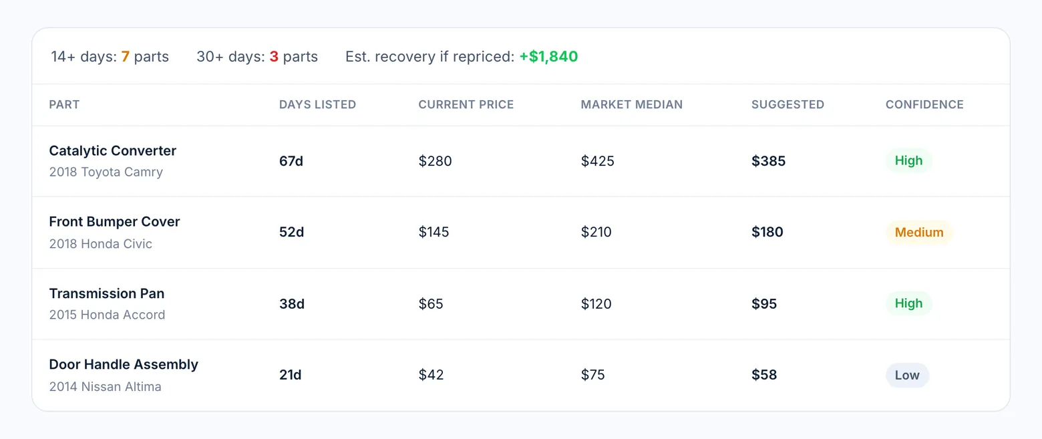Open the Door Handle Assembly entry
Image resolution: width=1042 pixels, height=439 pixels.
(521, 375)
